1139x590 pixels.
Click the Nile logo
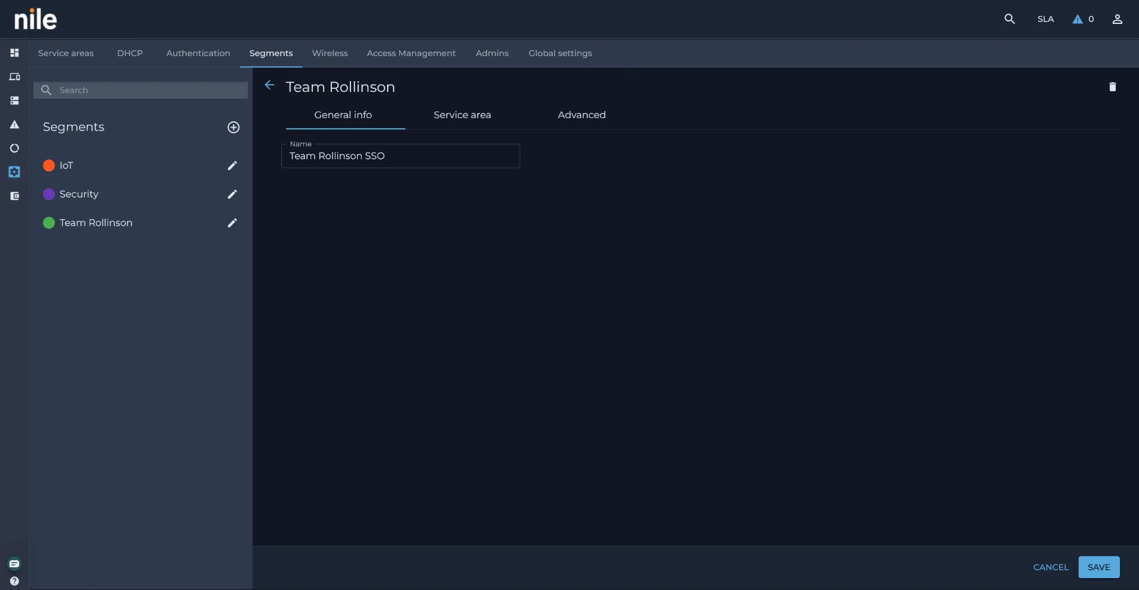pyautogui.click(x=36, y=19)
